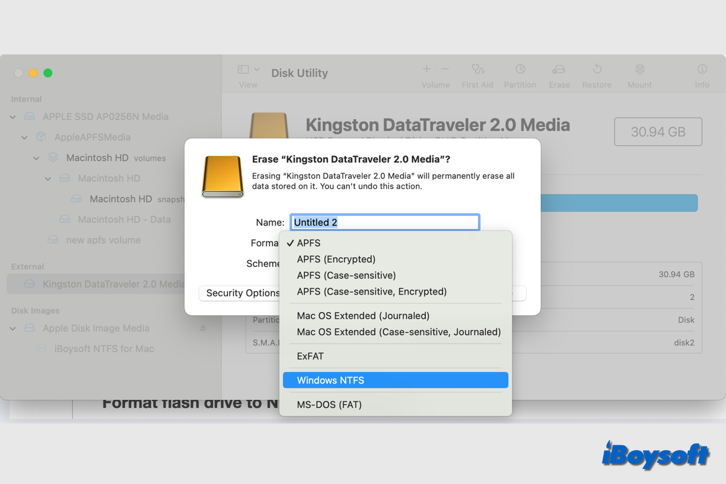Click the minus Volume icon
The height and width of the screenshot is (484, 726).
(445, 69)
